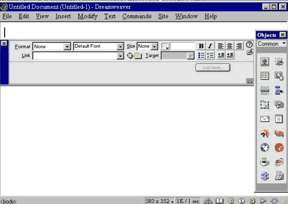Click the Property inspector help icon
288x204 pixels.
click(x=249, y=44)
